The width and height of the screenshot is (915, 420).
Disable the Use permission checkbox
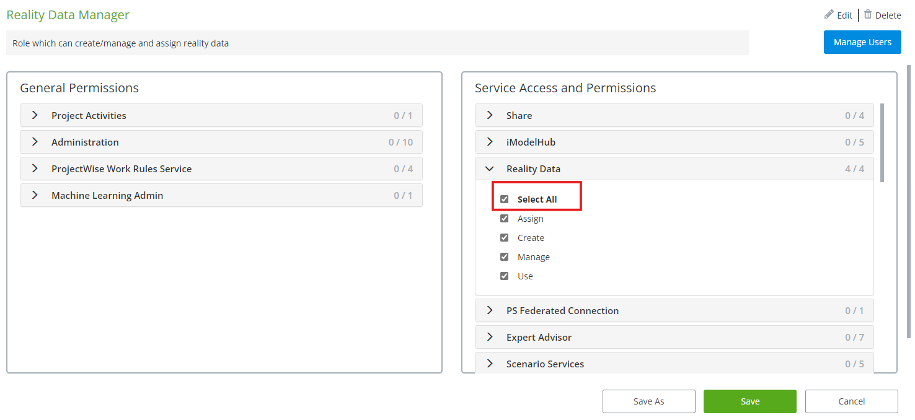click(505, 276)
